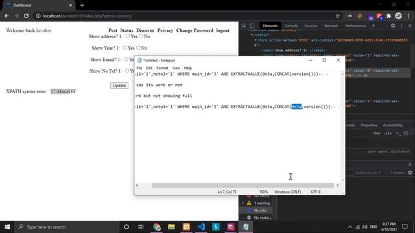
Task: Expand more DevTools tabs chevron
Action: click(373, 26)
